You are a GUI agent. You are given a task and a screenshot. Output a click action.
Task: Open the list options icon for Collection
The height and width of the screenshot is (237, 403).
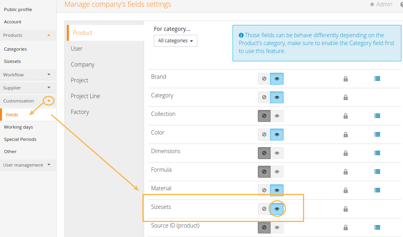click(377, 116)
